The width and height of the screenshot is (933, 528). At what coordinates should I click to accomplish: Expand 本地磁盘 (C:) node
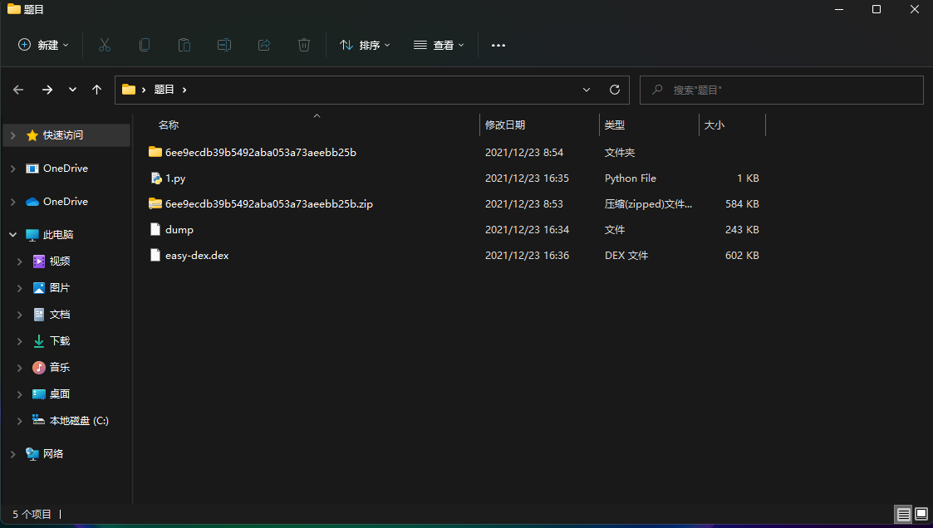click(20, 421)
